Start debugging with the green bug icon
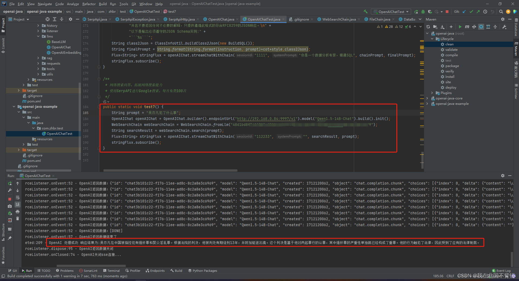The image size is (519, 281). (423, 12)
